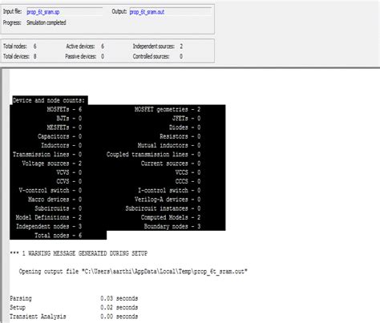Click the 'Device and node counts:' heading

pos(49,100)
